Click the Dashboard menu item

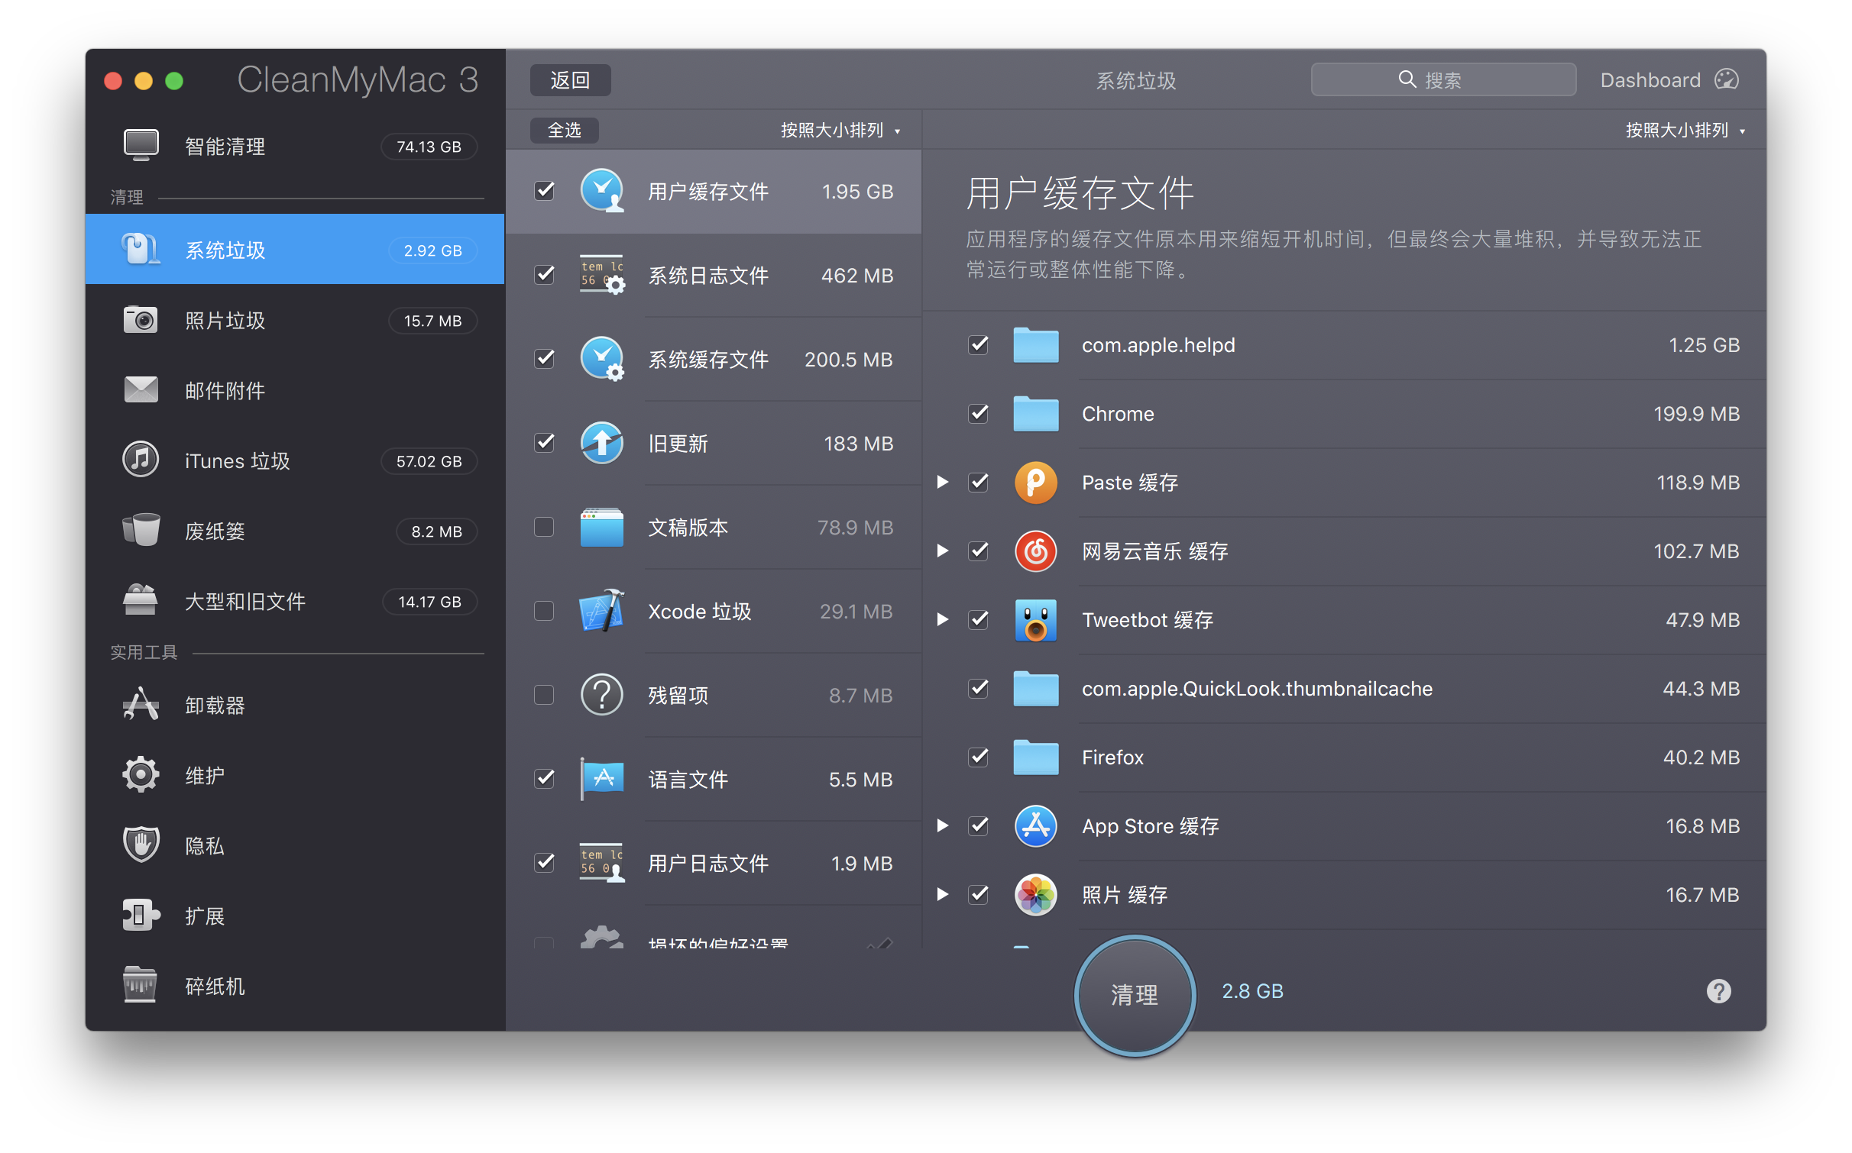pyautogui.click(x=1663, y=81)
